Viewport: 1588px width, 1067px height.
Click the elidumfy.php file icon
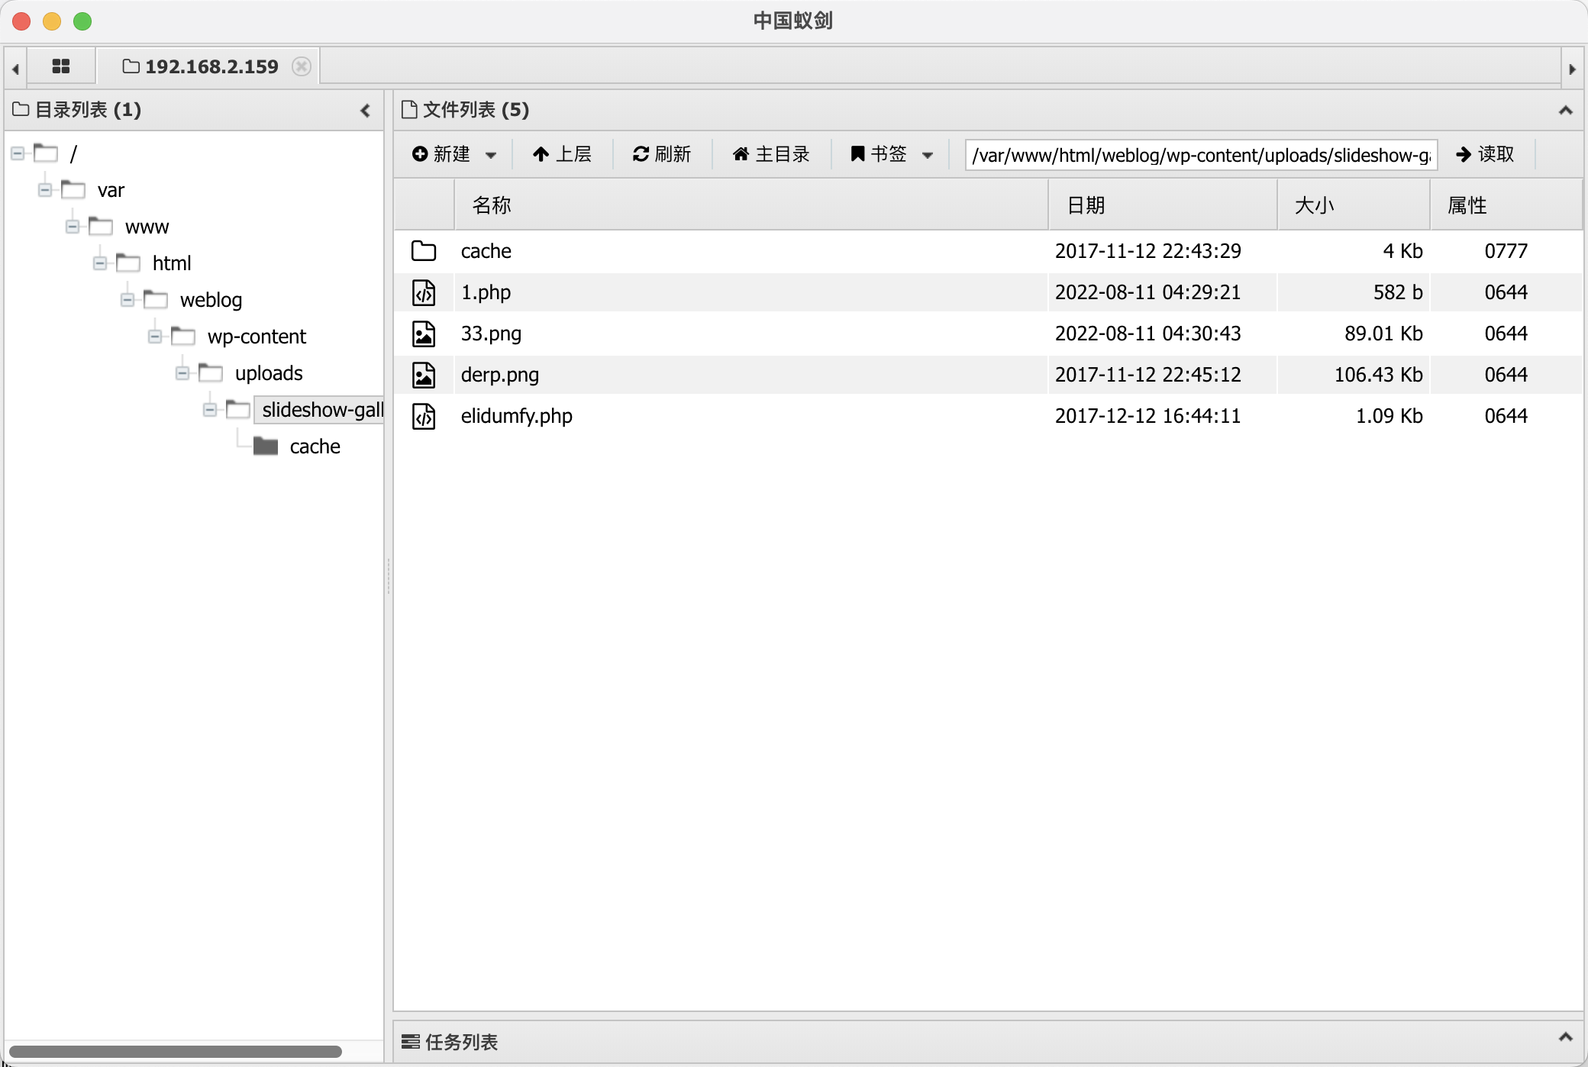click(x=424, y=416)
